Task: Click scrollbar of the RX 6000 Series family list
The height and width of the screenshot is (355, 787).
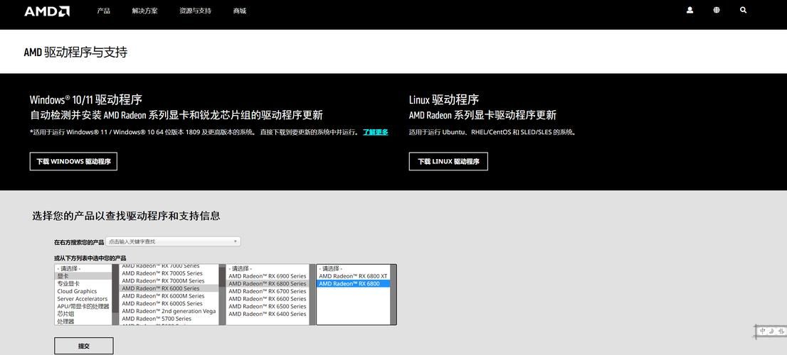Action: [x=222, y=295]
